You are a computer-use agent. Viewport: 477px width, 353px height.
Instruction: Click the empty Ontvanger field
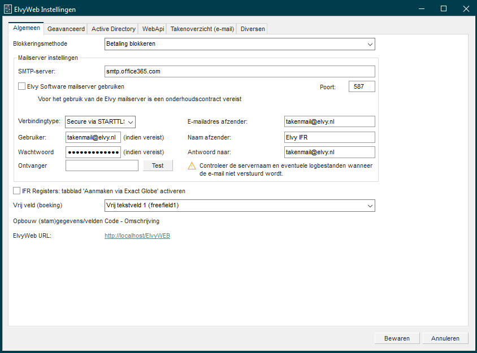(x=102, y=165)
